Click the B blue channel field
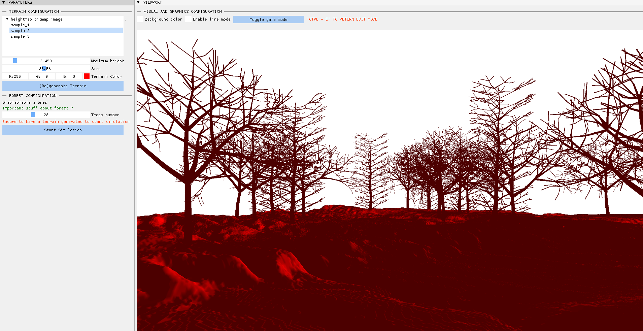 [x=69, y=76]
